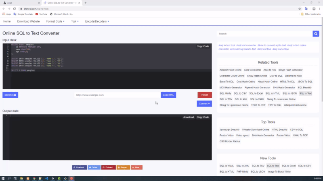The width and height of the screenshot is (323, 181).
Task: Click the Load URL button
Action: point(168,95)
